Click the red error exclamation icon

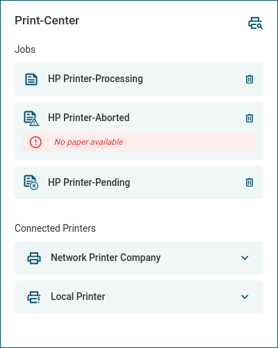35,142
